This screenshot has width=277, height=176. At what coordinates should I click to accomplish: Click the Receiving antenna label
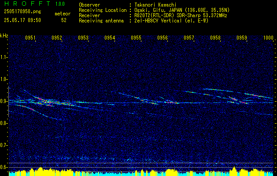pos(101,21)
